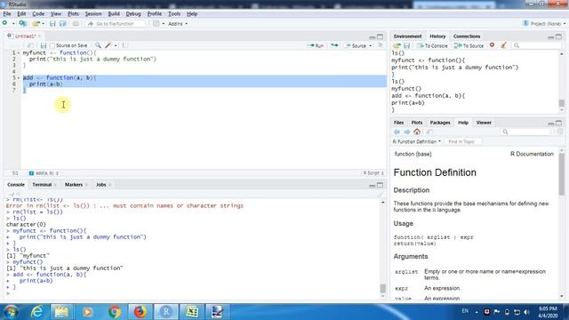Create a new file with the plus icon
This screenshot has height=320, width=569.
point(4,23)
